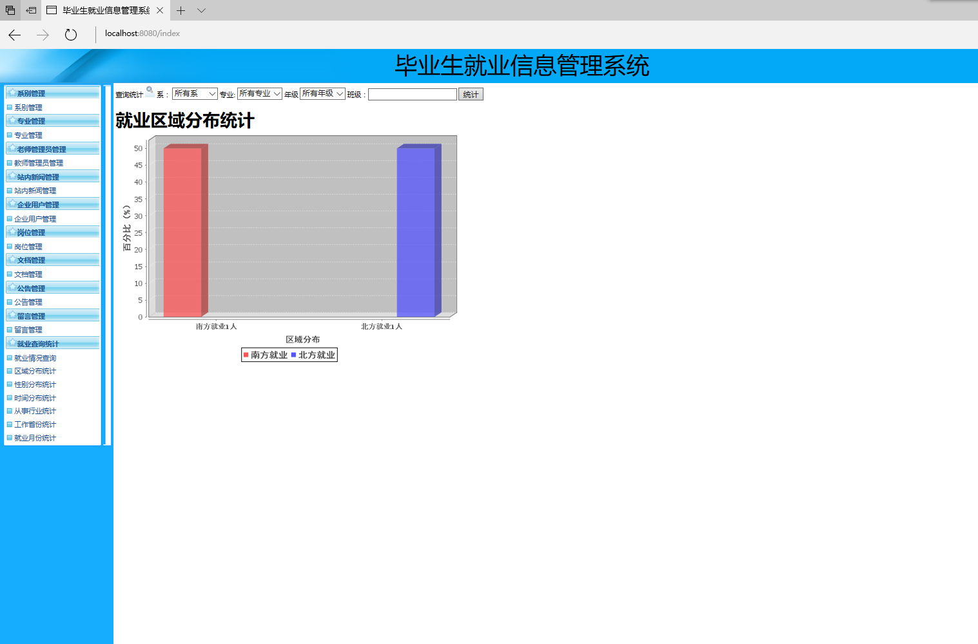
Task: Open the 专业管理 link
Action: pos(28,135)
